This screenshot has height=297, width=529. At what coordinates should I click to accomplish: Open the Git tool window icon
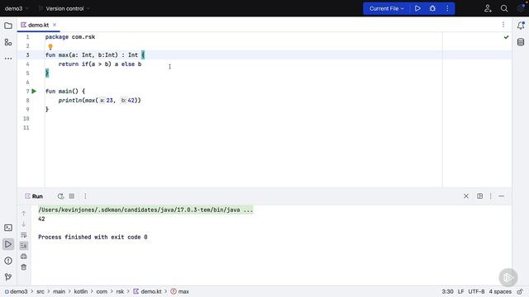click(8, 277)
